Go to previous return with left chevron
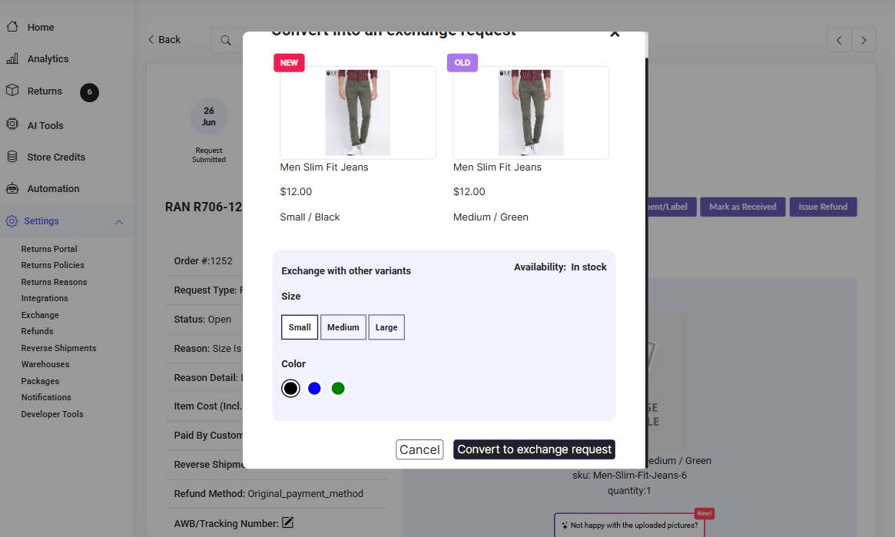This screenshot has width=895, height=537. tap(839, 40)
